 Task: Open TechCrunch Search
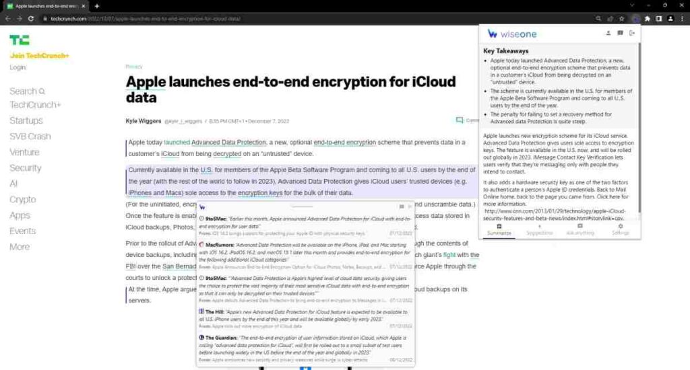tap(27, 91)
